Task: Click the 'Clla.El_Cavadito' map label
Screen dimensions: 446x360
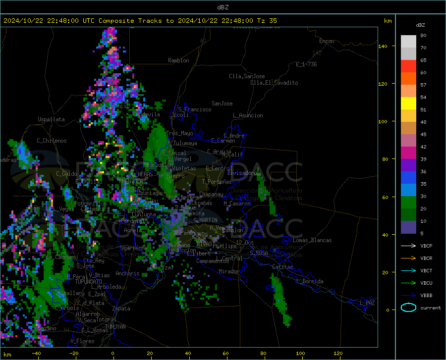Action: click(x=274, y=83)
